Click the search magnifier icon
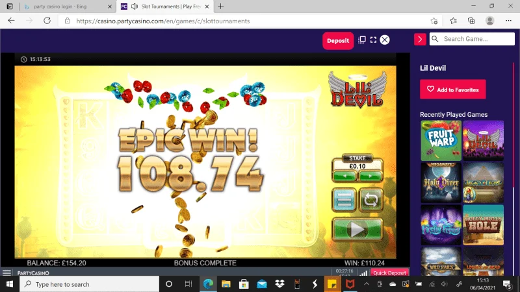 coord(435,39)
